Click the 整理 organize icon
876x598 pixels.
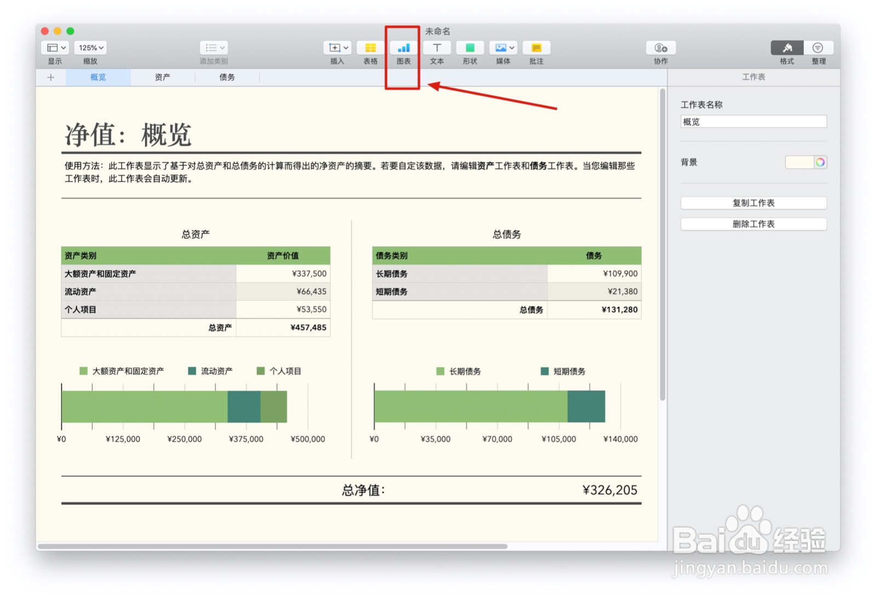(x=819, y=48)
